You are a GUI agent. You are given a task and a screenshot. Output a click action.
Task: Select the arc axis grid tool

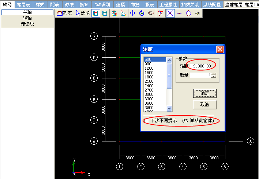123,13
